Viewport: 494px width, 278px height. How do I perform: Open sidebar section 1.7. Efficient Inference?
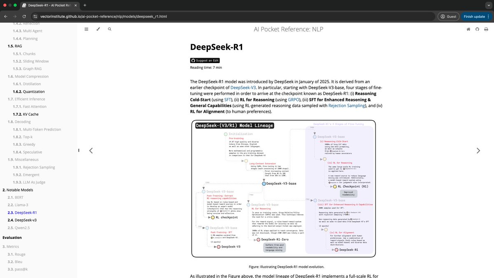[26, 99]
